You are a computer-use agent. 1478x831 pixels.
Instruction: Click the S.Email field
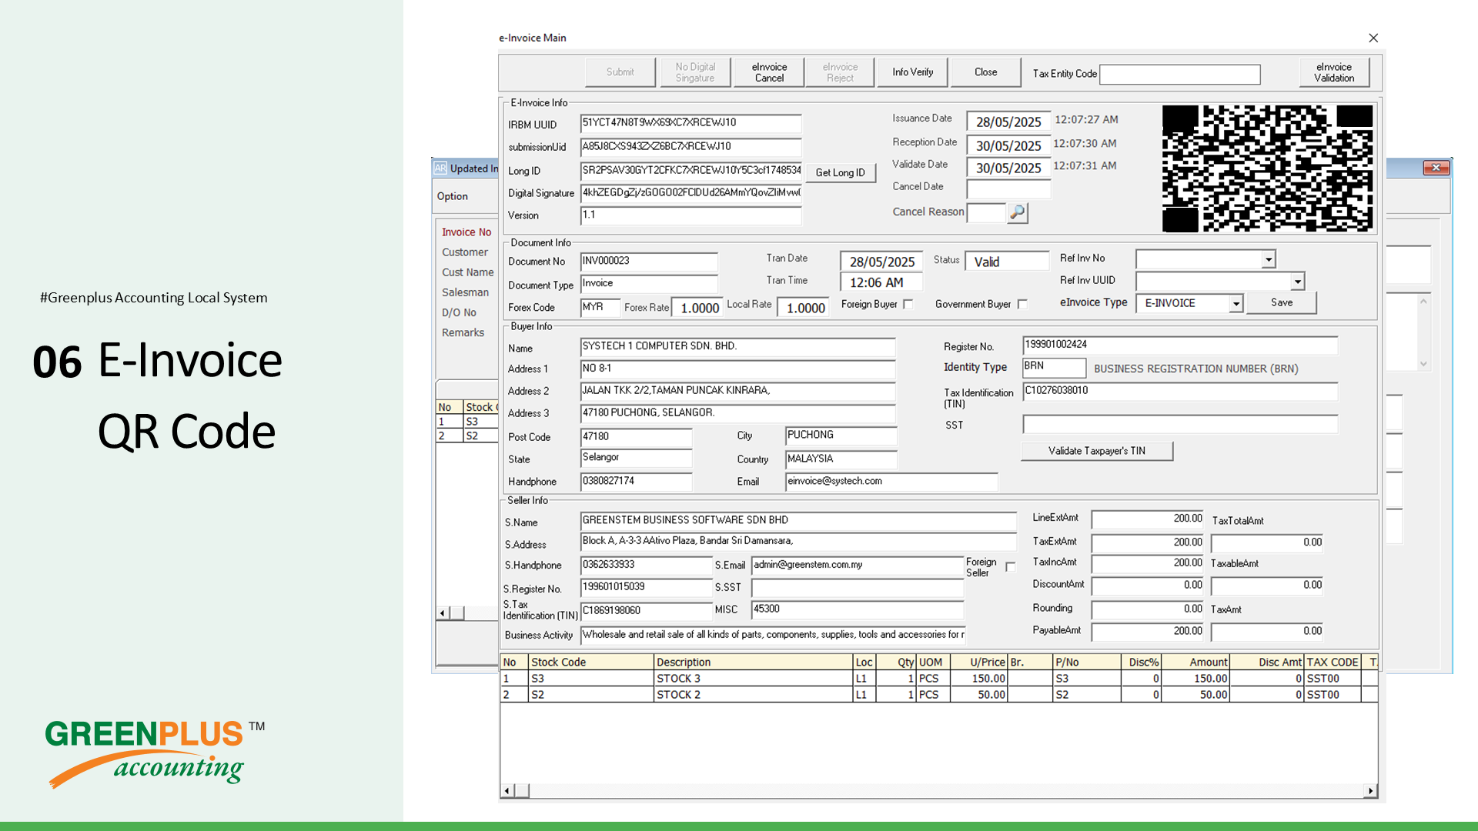click(858, 566)
